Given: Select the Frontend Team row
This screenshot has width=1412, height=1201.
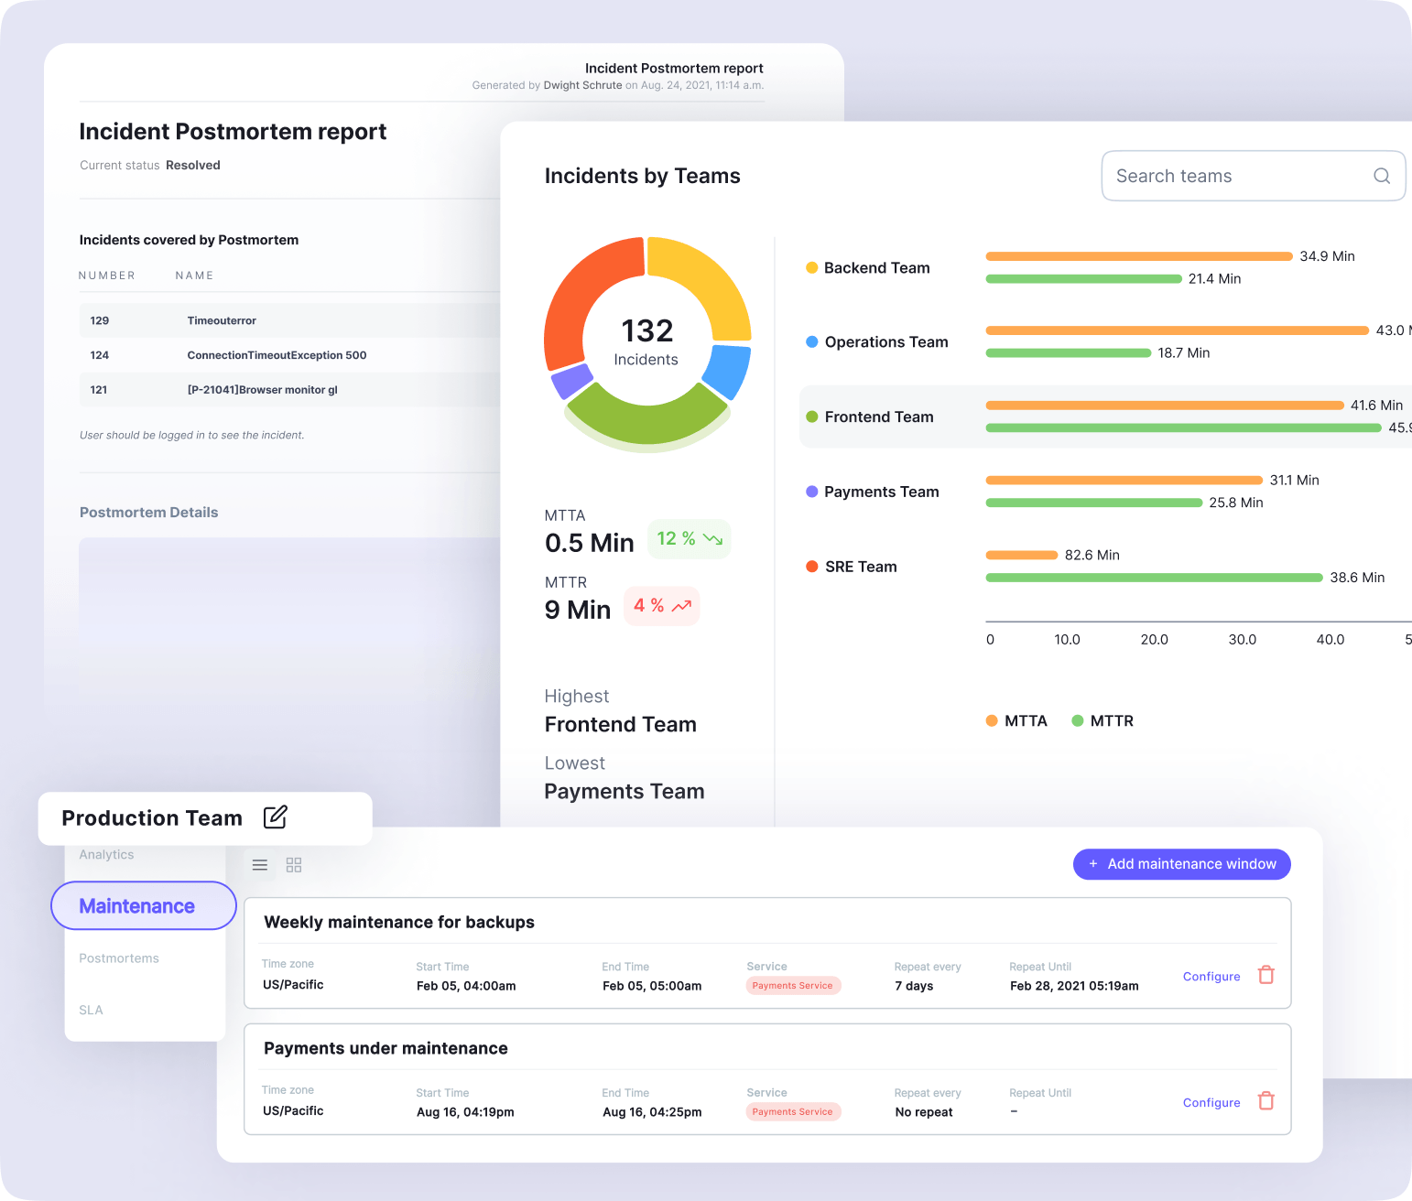Looking at the screenshot, I should pyautogui.click(x=879, y=417).
